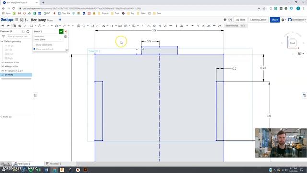The width and height of the screenshot is (307, 173).
Task: Apply the Equal constraint
Action: coord(187,25)
